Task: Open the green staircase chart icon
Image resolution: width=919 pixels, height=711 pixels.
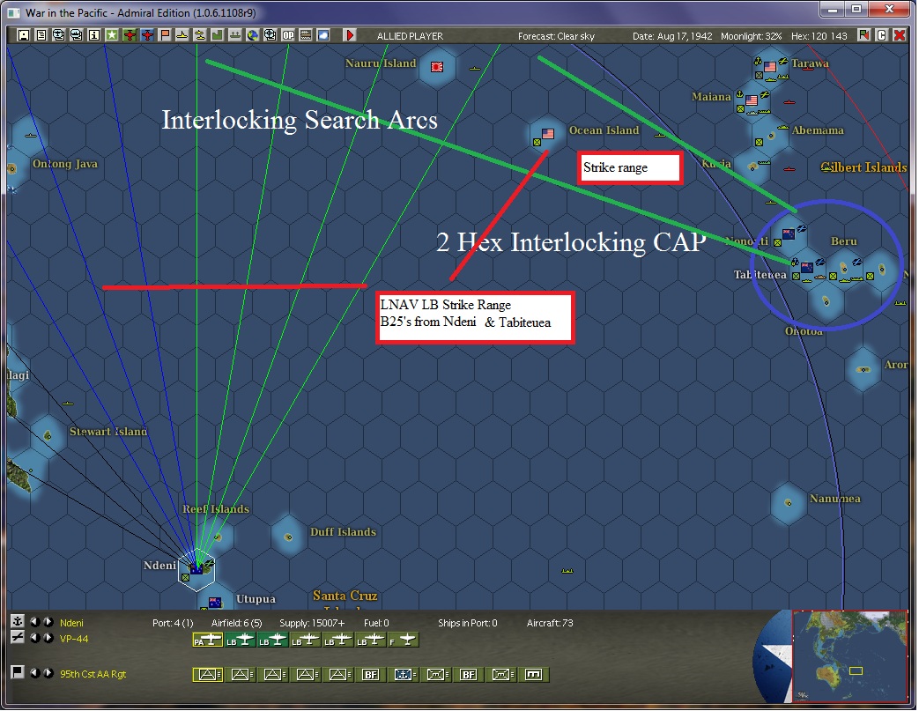Action: tap(217, 35)
